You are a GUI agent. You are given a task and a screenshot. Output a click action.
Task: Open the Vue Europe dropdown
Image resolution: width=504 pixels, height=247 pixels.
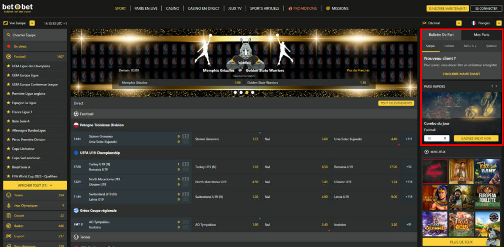click(x=32, y=23)
